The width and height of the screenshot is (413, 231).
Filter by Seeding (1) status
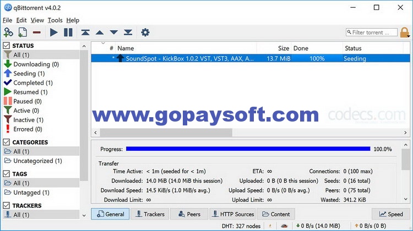[x=41, y=73]
